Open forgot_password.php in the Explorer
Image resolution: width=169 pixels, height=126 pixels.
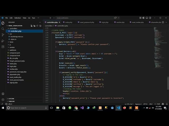tap(17, 61)
